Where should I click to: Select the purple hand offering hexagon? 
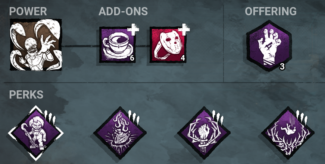click(269, 46)
